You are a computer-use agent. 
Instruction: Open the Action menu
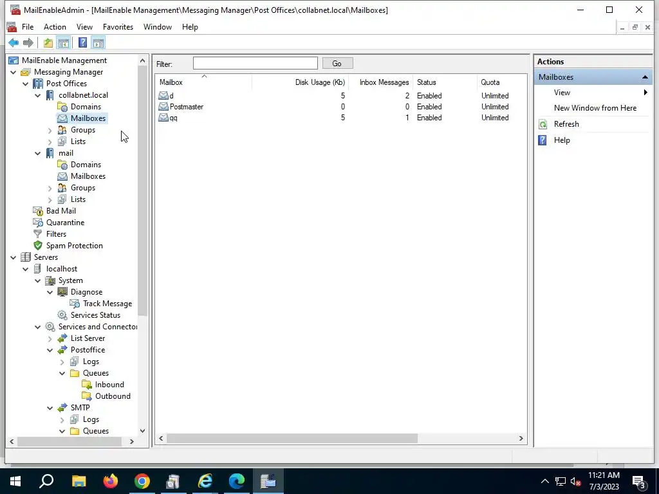coord(55,27)
